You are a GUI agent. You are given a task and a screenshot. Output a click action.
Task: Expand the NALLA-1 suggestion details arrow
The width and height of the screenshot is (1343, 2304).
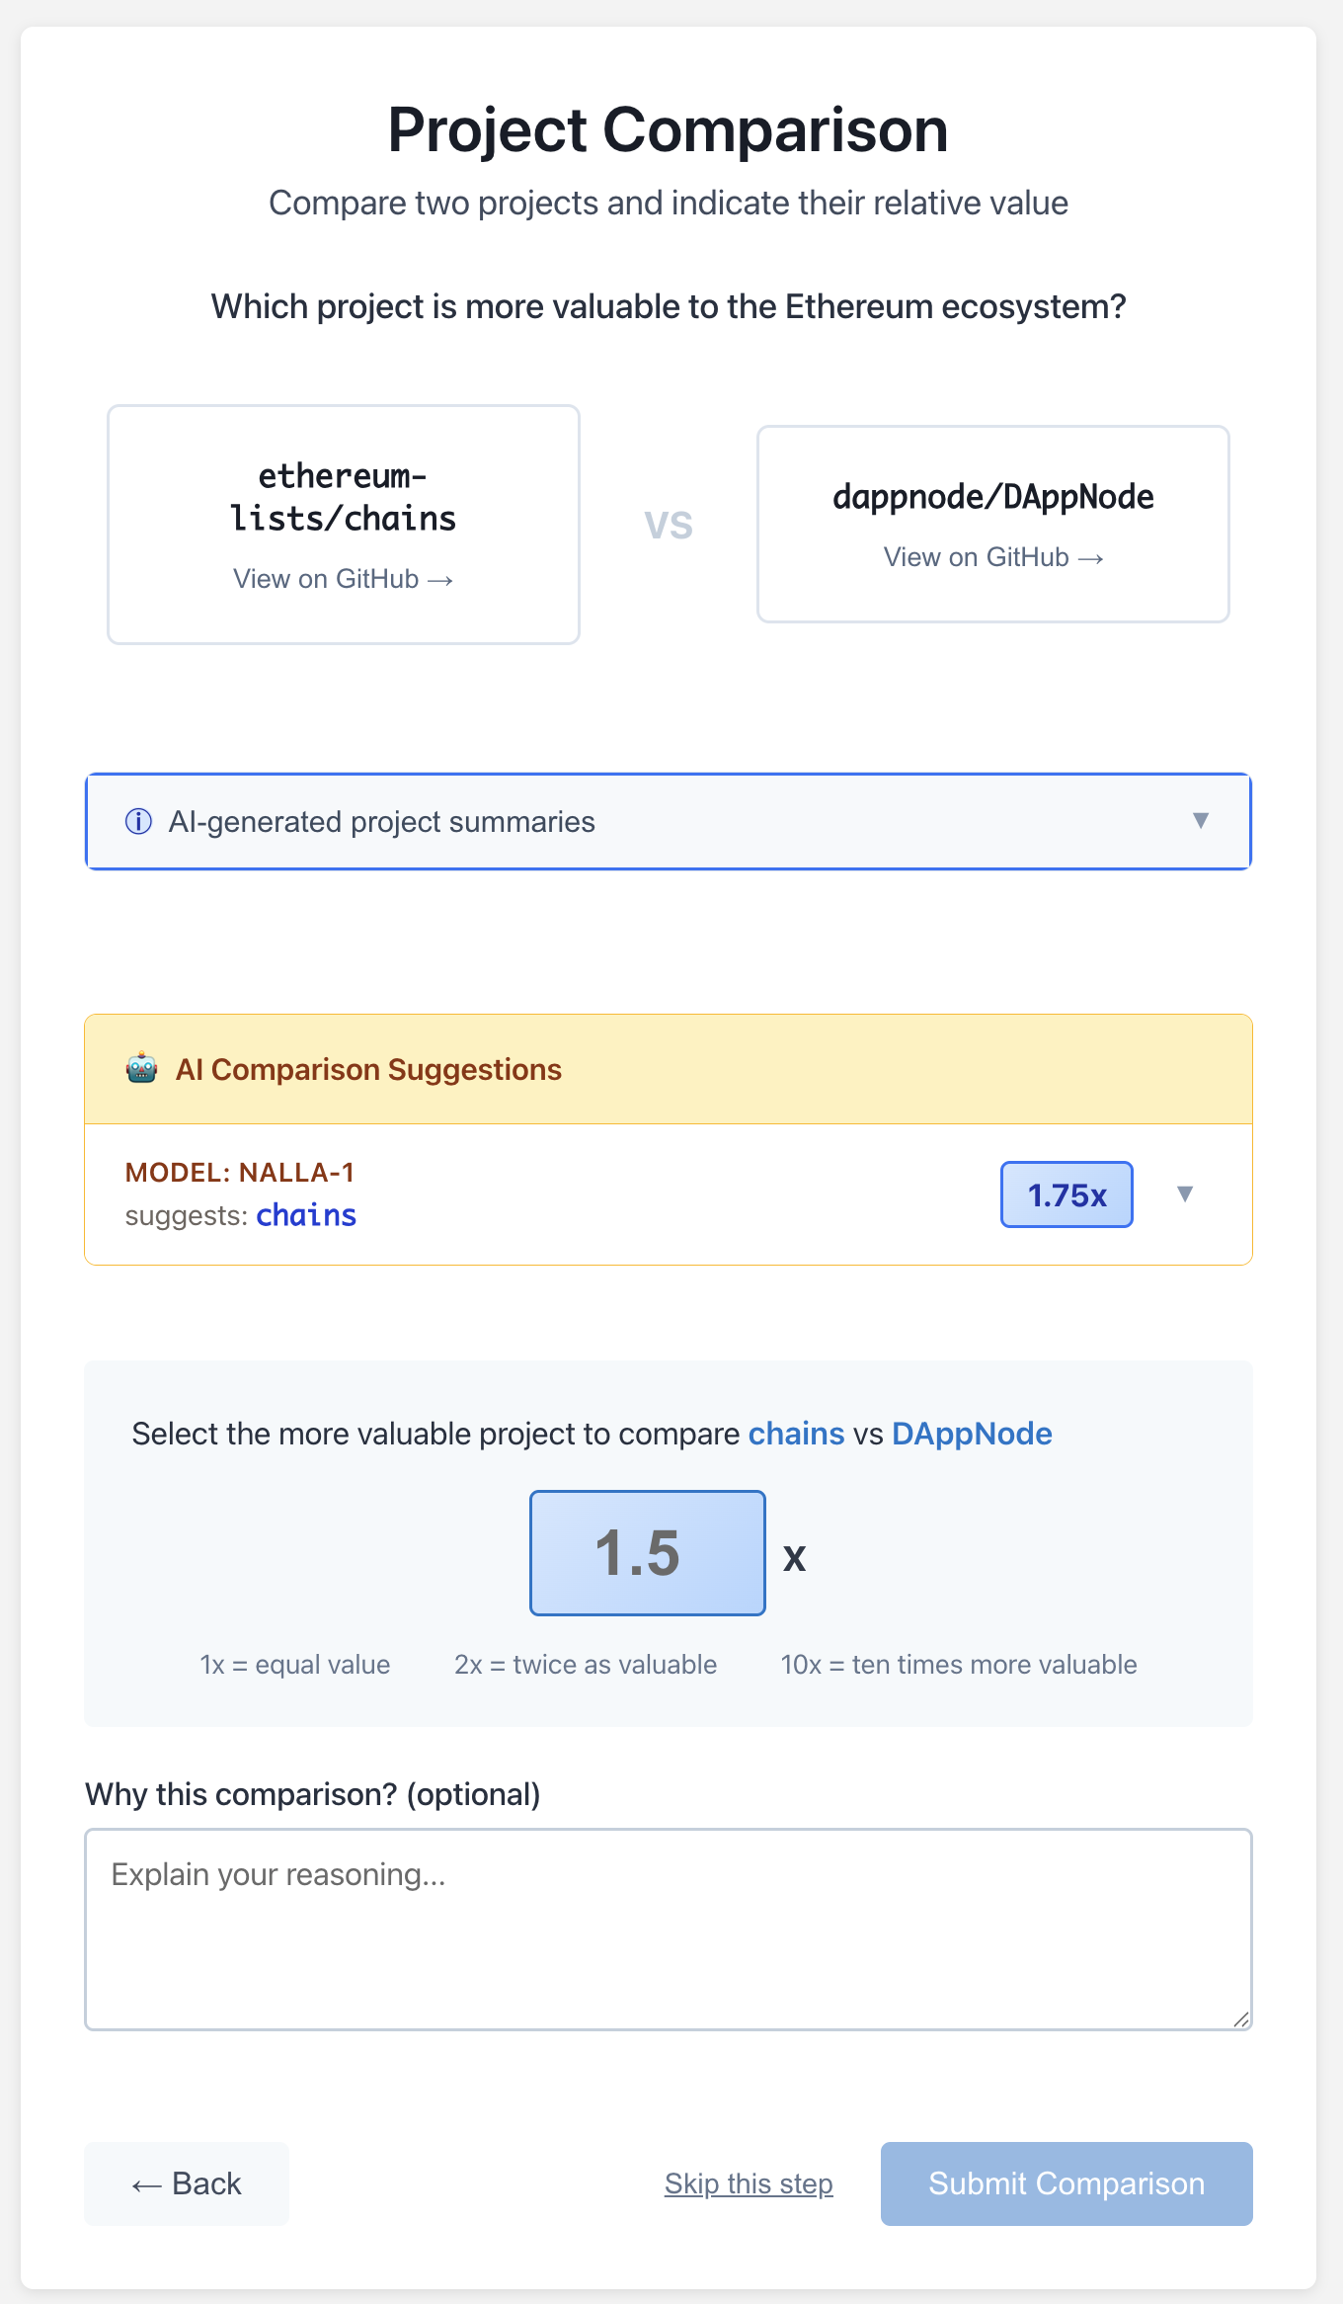[1185, 1193]
